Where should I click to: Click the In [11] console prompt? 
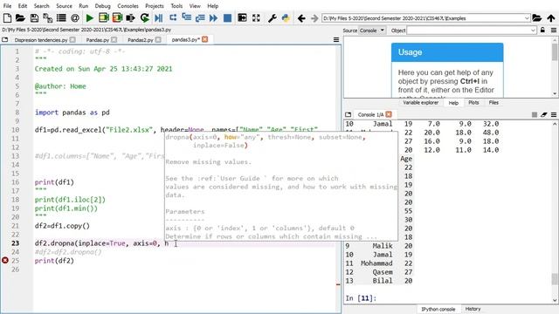(361, 298)
